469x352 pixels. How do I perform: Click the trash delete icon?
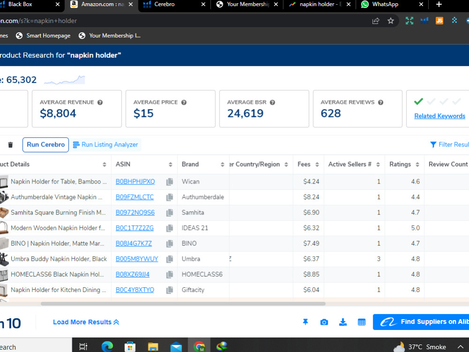click(x=10, y=145)
